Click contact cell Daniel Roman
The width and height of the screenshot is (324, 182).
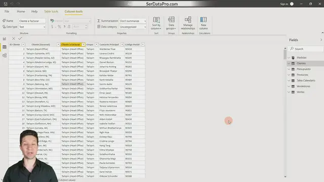pos(111,62)
